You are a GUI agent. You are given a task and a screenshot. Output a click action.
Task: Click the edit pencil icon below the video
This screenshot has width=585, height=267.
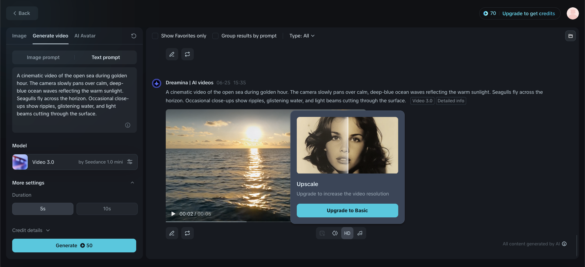[x=172, y=233]
